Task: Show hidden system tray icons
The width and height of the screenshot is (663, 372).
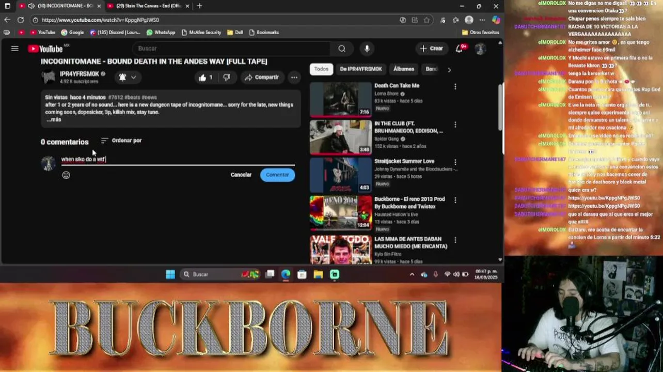Action: coord(412,274)
